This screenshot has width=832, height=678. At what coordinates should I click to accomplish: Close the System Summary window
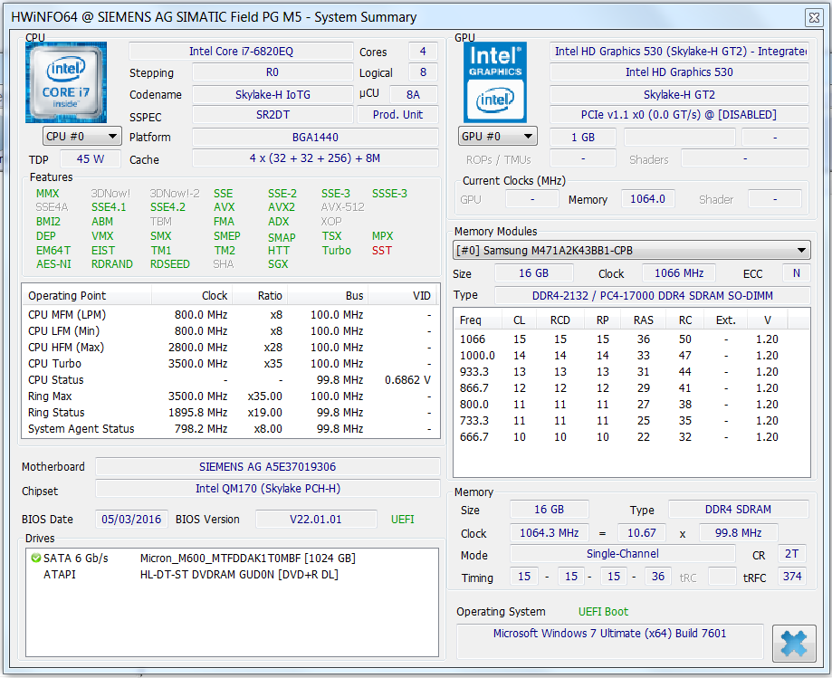coord(814,17)
